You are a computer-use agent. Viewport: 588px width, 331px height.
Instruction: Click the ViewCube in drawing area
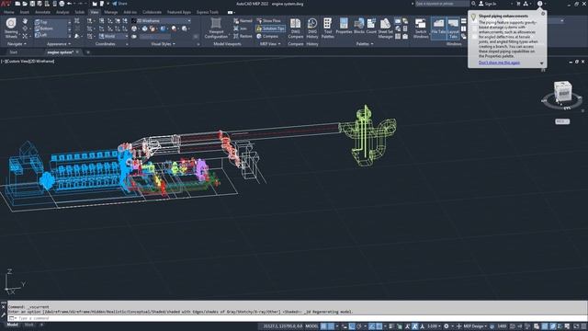562,91
